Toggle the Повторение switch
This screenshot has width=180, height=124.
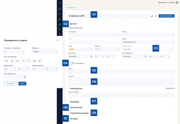72,63
